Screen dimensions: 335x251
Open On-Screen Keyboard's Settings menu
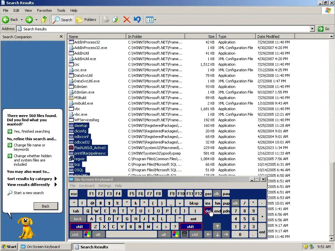click(x=104, y=186)
